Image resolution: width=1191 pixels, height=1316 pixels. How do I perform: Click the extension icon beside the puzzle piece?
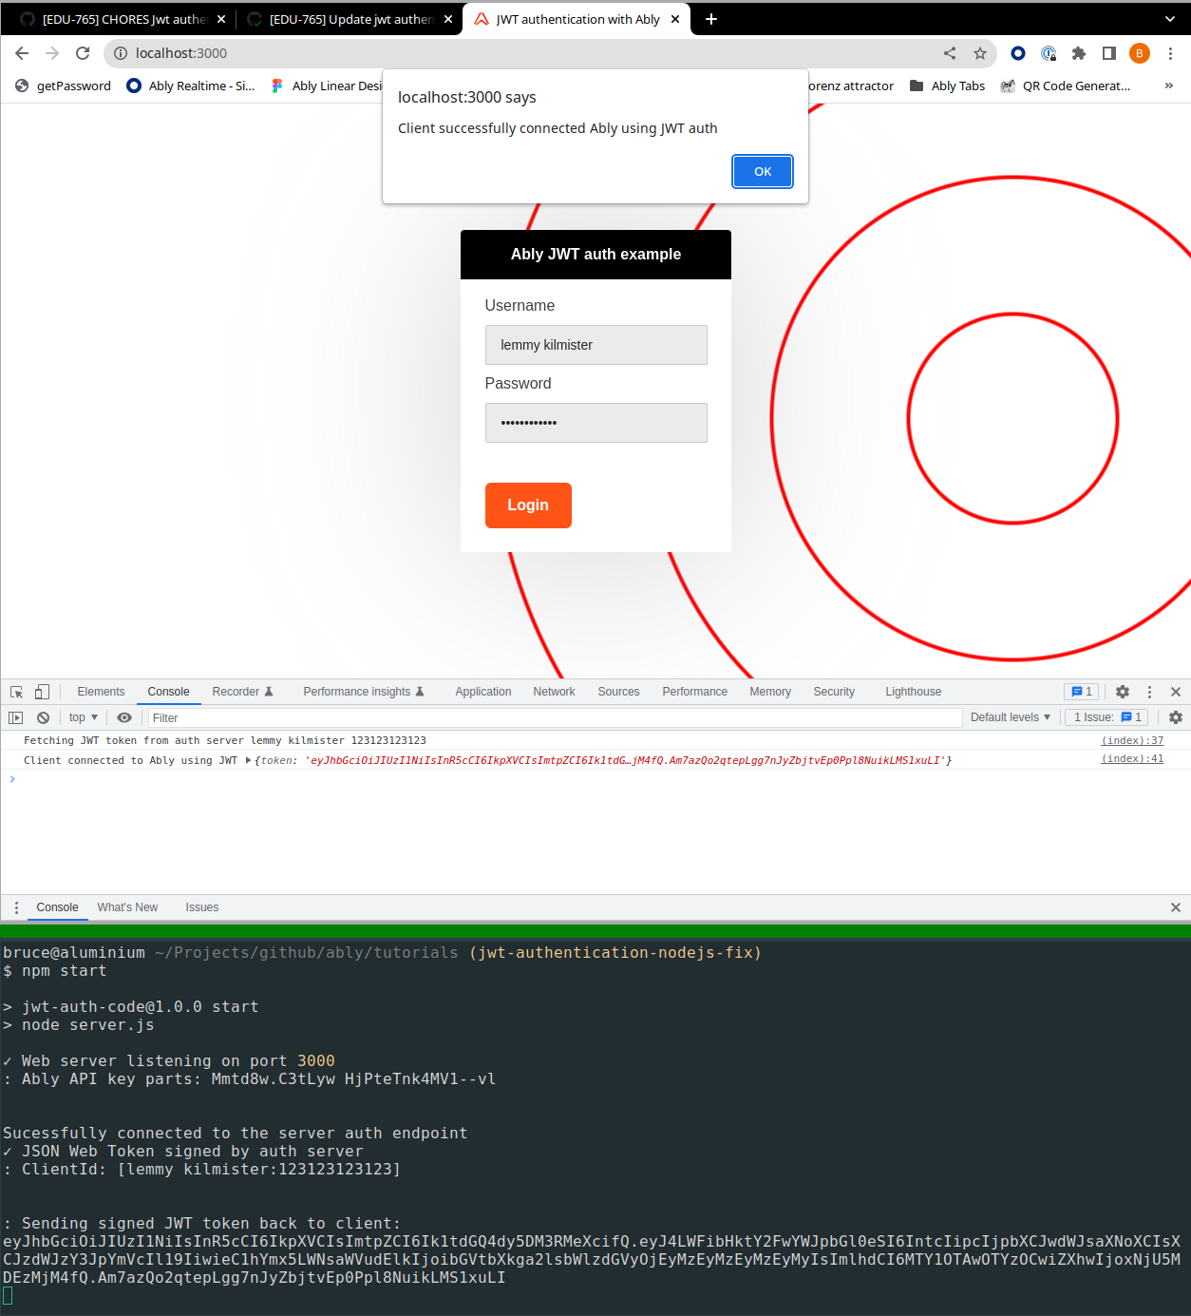click(x=1049, y=53)
